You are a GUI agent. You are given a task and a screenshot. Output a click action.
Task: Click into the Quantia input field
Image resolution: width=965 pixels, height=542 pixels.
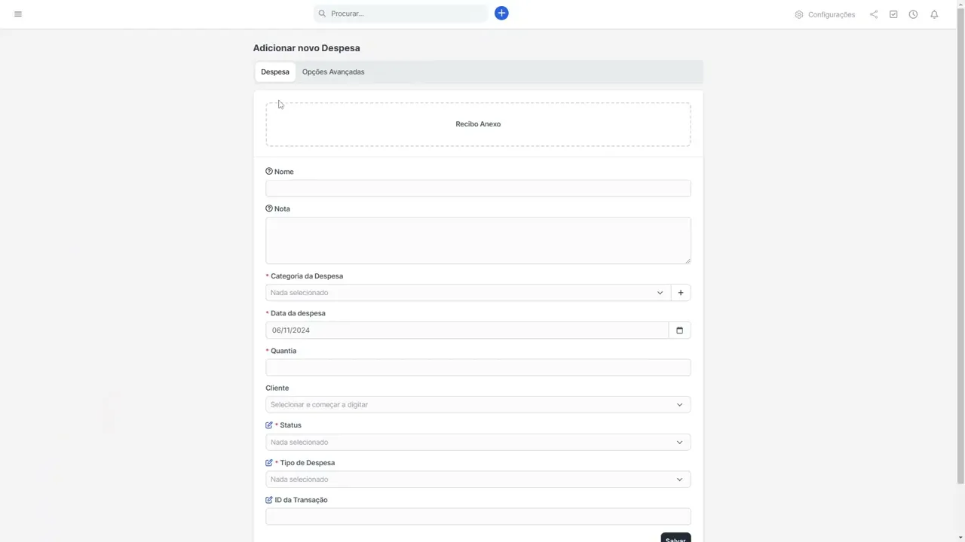[478, 367]
